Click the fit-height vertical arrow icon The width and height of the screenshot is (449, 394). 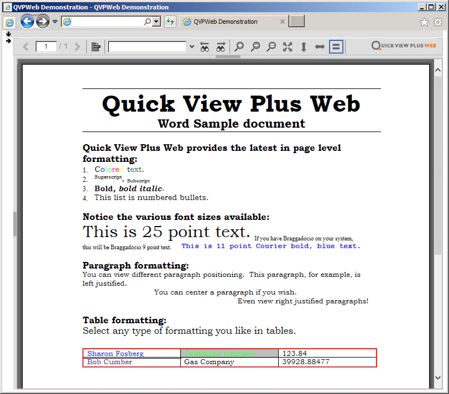304,46
